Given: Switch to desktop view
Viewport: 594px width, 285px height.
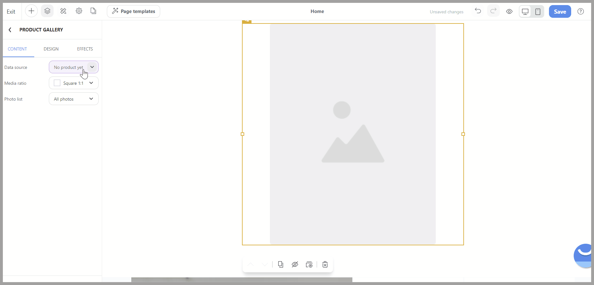Looking at the screenshot, I should coord(525,12).
